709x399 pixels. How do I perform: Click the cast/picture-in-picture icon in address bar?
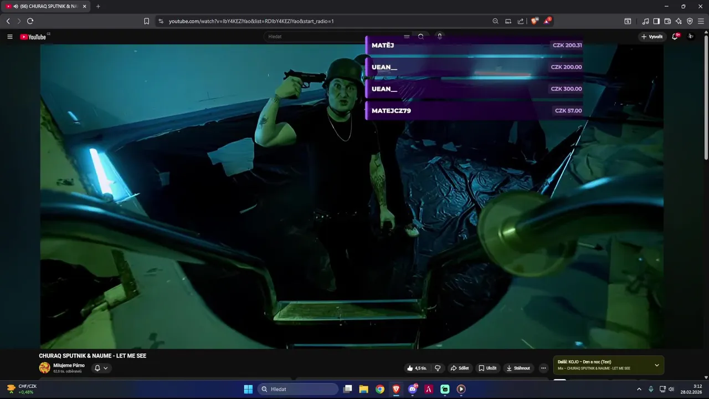508,21
